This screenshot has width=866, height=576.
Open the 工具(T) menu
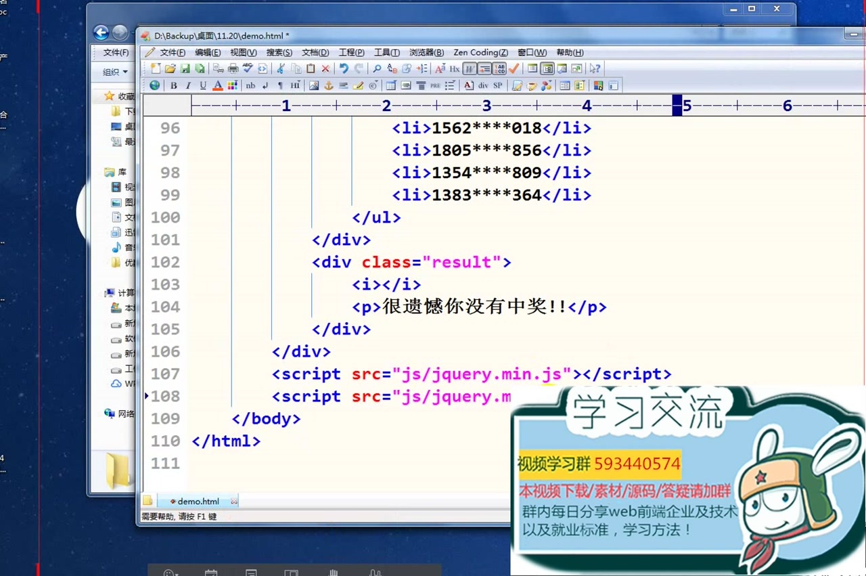pos(387,52)
